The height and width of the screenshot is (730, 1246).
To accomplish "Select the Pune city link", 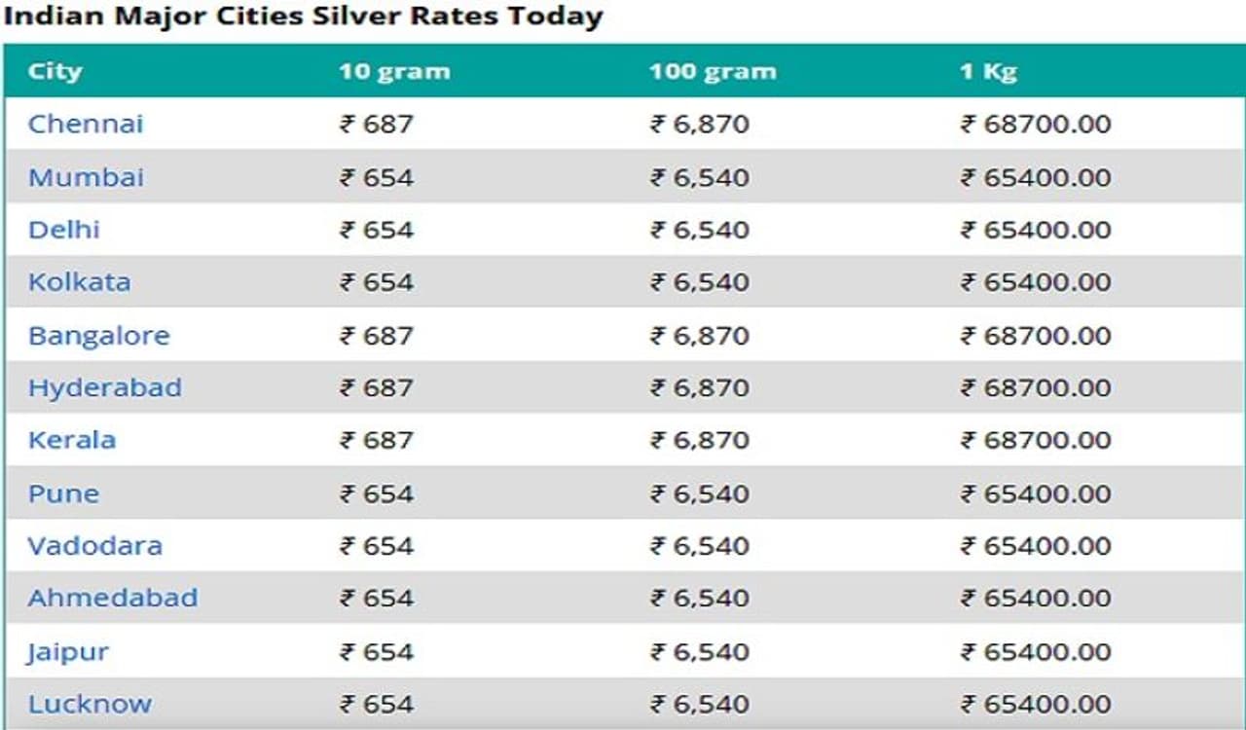I will pos(63,493).
